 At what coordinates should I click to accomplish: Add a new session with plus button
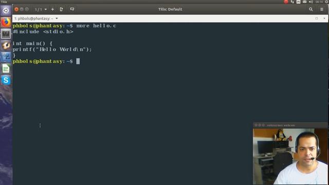pyautogui.click(x=52, y=9)
